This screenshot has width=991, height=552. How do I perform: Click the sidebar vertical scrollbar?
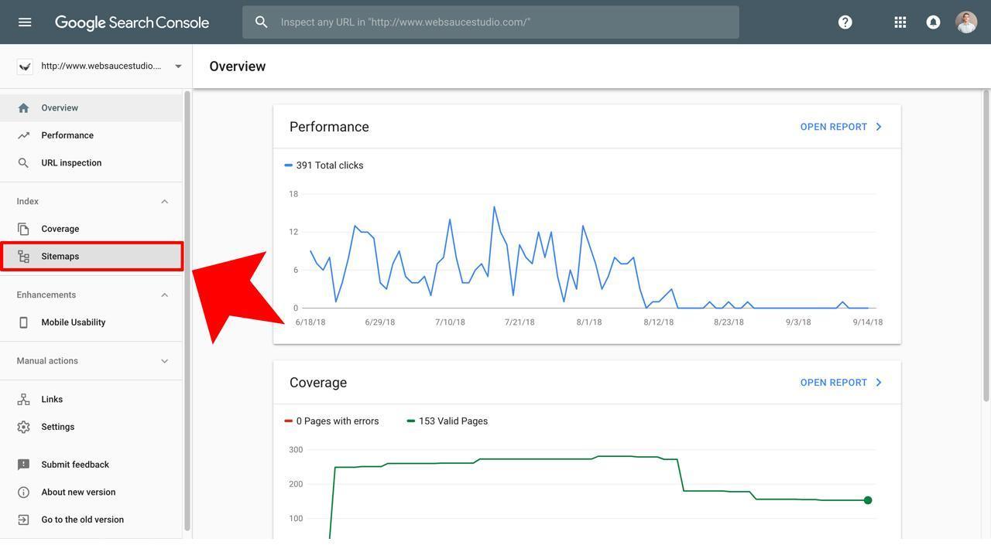tap(187, 309)
